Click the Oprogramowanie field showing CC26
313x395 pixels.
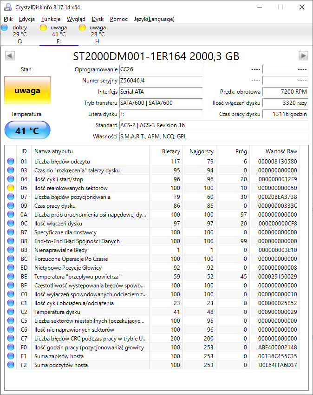[x=161, y=69]
